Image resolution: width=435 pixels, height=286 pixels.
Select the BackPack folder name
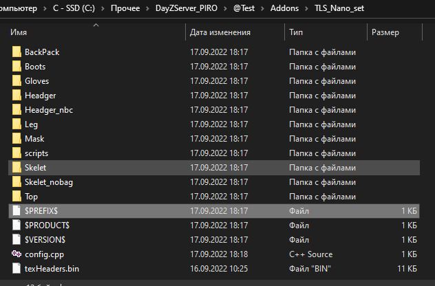point(42,52)
